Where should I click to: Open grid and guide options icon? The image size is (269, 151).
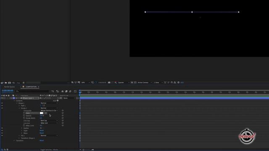click(92, 83)
